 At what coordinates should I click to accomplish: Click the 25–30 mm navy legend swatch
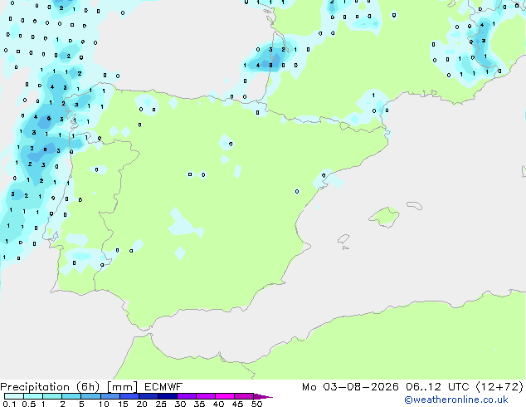pos(168,396)
